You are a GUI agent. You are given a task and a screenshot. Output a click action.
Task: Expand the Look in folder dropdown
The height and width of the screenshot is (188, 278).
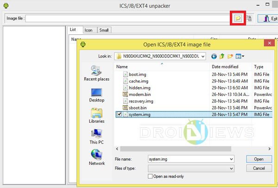pos(203,56)
